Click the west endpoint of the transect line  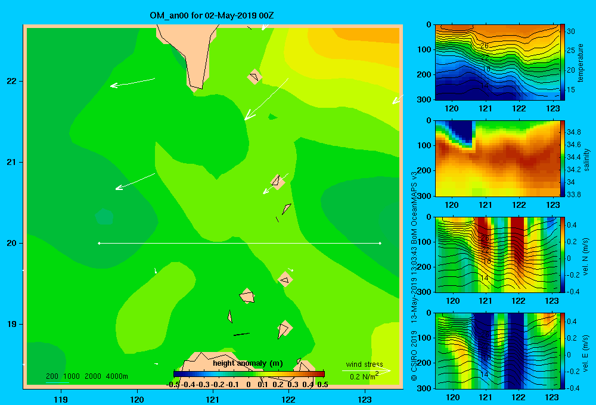tap(99, 243)
